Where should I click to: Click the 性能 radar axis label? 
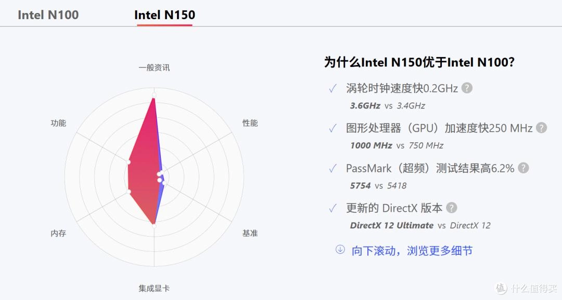pos(250,123)
